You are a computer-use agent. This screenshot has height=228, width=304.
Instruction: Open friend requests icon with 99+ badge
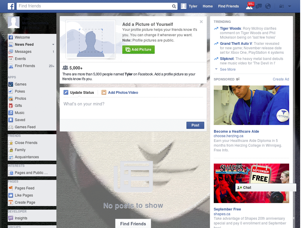(x=249, y=6)
